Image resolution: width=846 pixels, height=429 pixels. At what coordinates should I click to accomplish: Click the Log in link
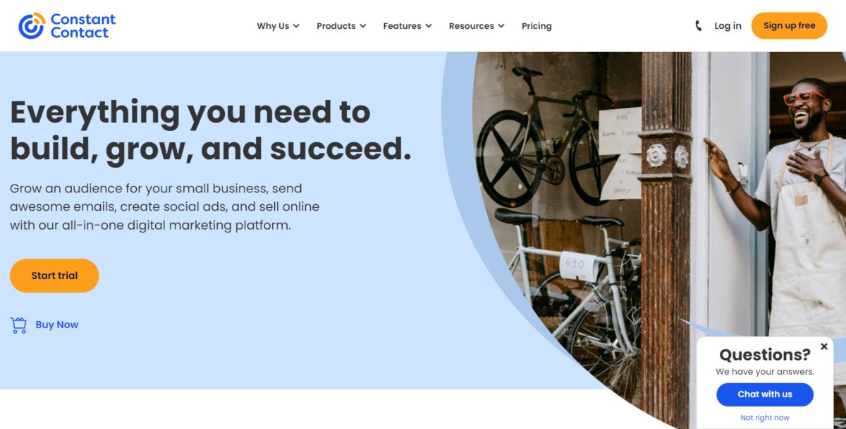click(728, 26)
